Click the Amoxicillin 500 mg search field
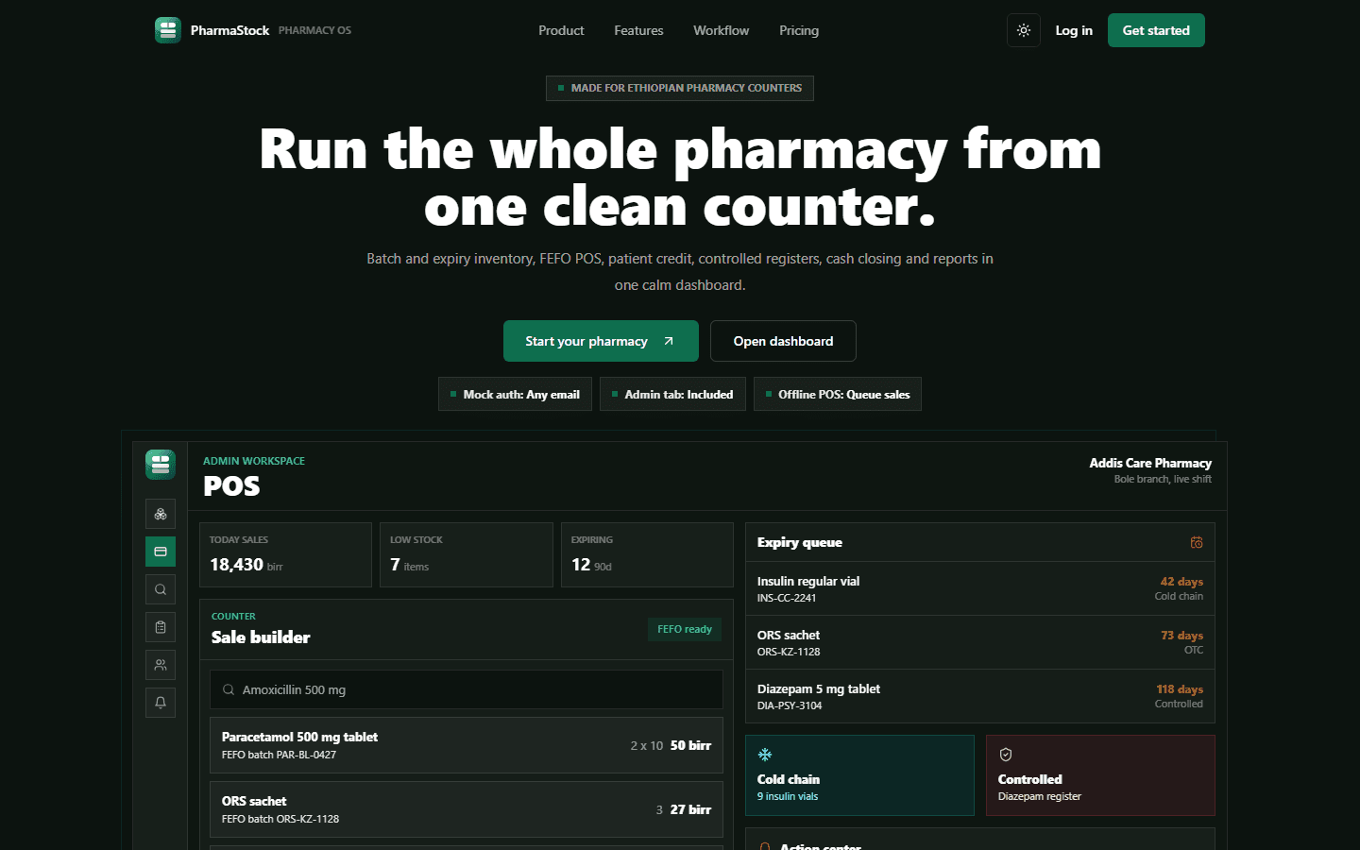 [467, 689]
